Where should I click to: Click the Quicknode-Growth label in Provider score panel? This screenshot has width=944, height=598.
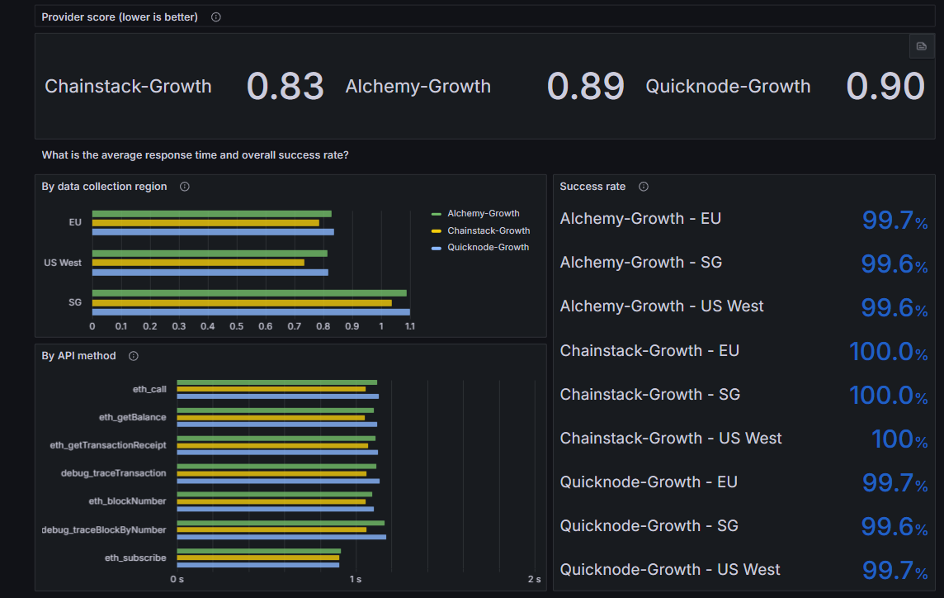point(729,86)
